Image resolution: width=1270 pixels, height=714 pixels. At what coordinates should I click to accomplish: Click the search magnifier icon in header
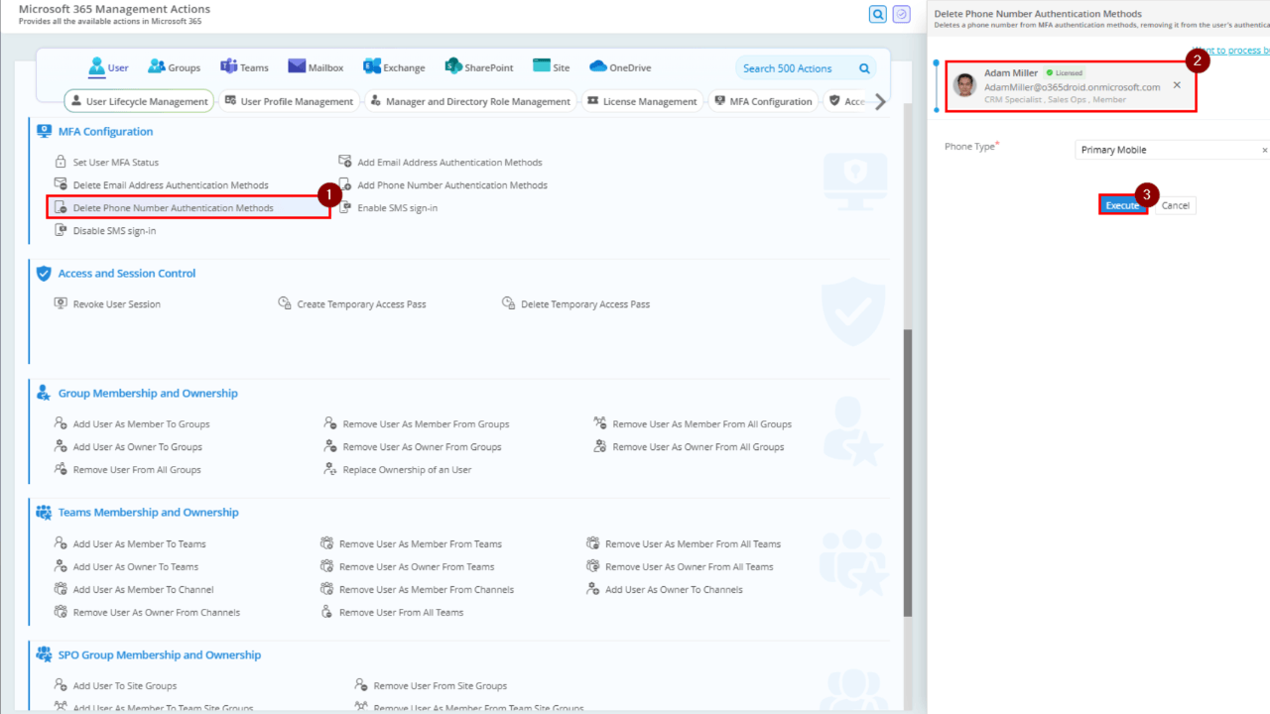coord(877,14)
